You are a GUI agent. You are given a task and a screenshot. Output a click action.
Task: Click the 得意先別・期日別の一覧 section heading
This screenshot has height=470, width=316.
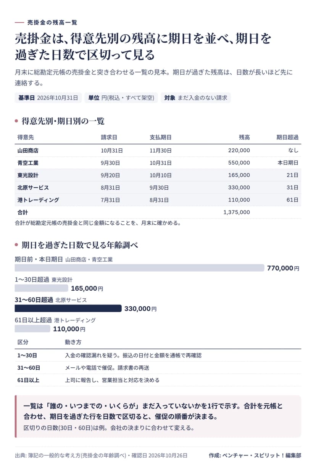63,121
